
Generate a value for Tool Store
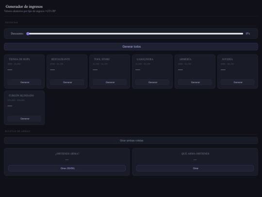(x=110, y=82)
